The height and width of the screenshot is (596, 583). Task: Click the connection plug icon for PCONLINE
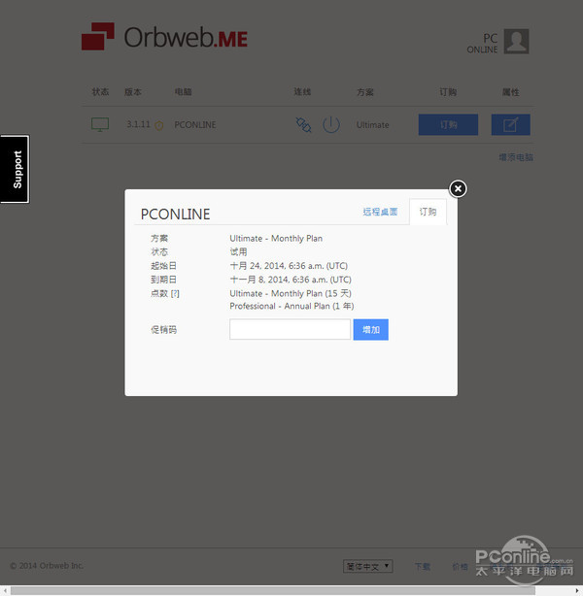tap(304, 124)
